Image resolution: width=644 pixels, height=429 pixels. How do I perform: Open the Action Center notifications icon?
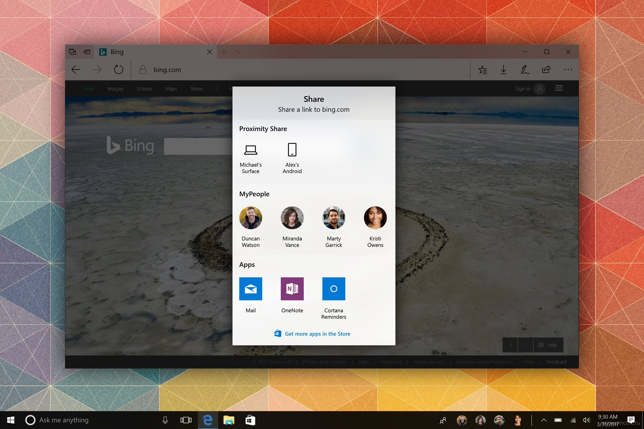631,420
